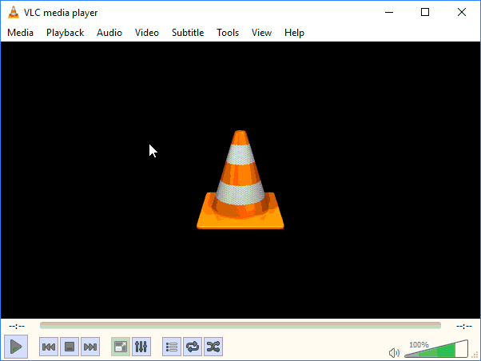The height and width of the screenshot is (361, 481).
Task: Open the View menu
Action: (261, 33)
